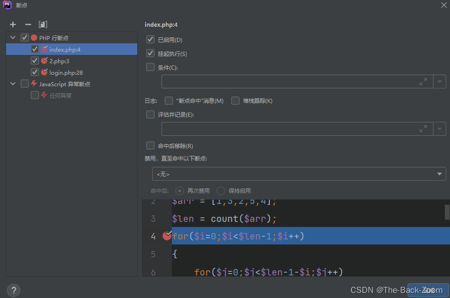Click breakpoint icon beside 2.php:3
450x298 pixels.
pyautogui.click(x=44, y=61)
